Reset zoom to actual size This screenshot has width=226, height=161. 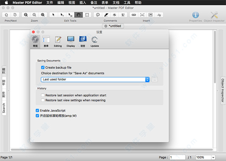[34, 15]
